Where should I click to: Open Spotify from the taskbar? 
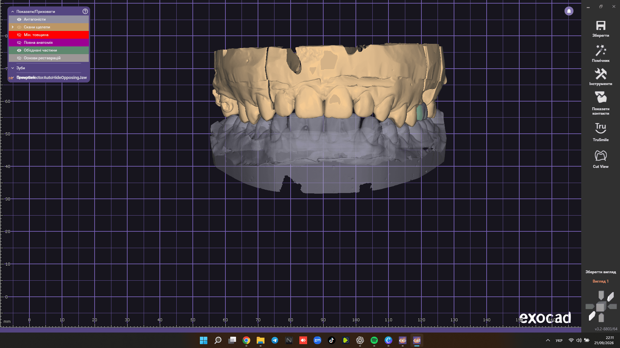click(374, 340)
